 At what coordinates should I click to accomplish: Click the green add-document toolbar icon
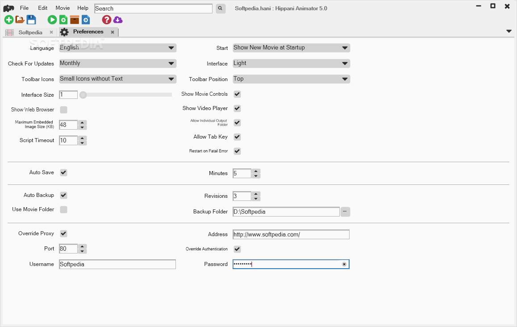pyautogui.click(x=63, y=20)
